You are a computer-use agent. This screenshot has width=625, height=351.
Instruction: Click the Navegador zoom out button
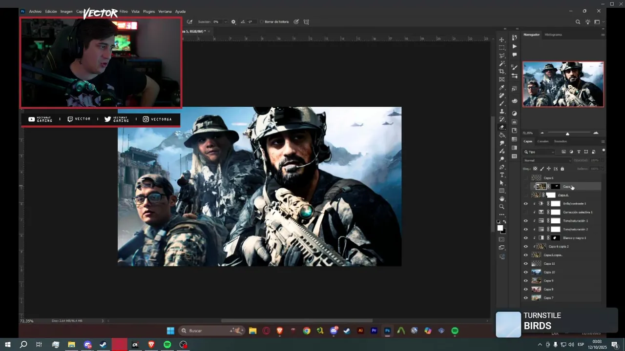click(x=542, y=133)
